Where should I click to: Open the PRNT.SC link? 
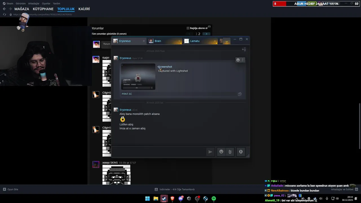[x=127, y=94]
